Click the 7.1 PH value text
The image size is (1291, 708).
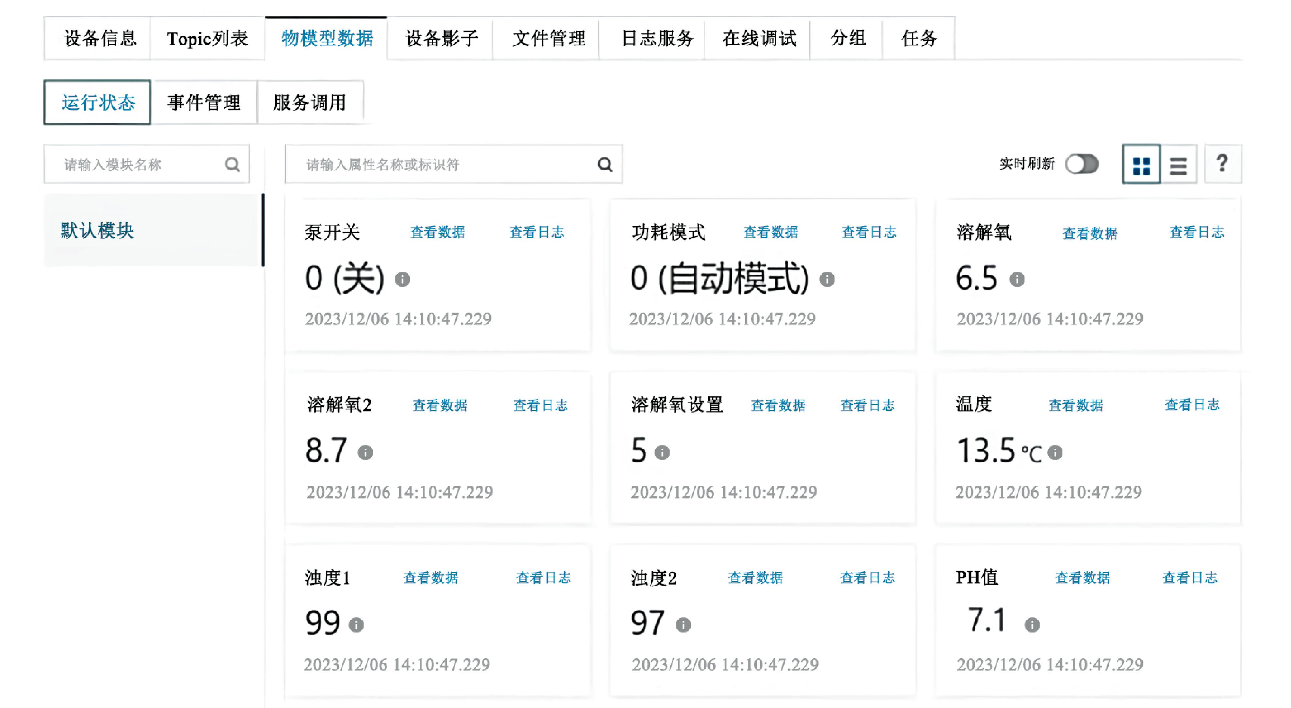pyautogui.click(x=987, y=620)
